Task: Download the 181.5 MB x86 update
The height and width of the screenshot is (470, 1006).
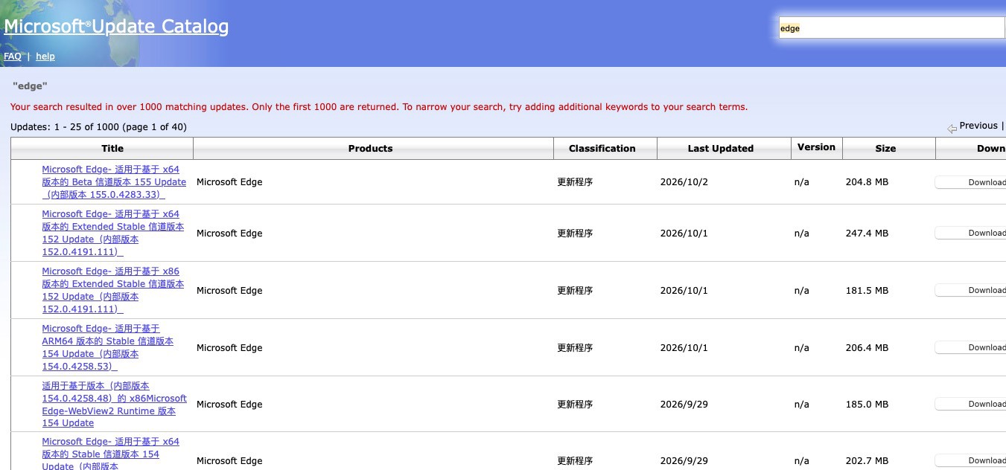Action: pos(970,290)
